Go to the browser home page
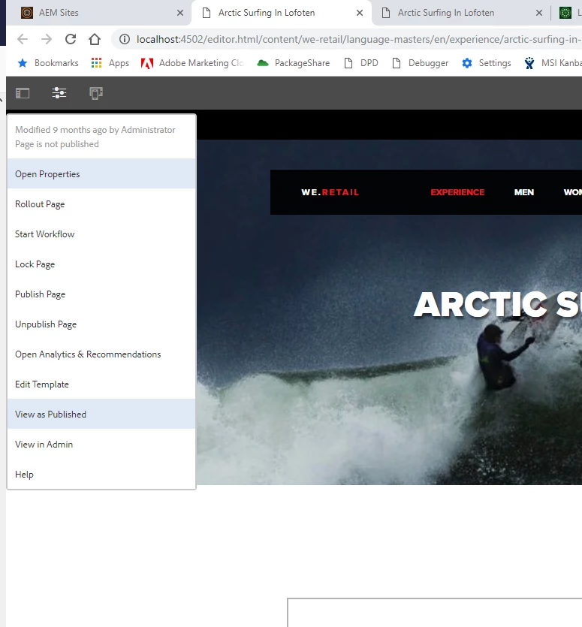Screen dimensions: 582x627 [95, 39]
